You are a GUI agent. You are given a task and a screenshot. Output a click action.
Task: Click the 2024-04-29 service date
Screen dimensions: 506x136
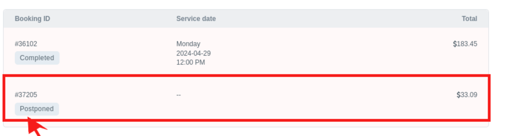(x=193, y=53)
